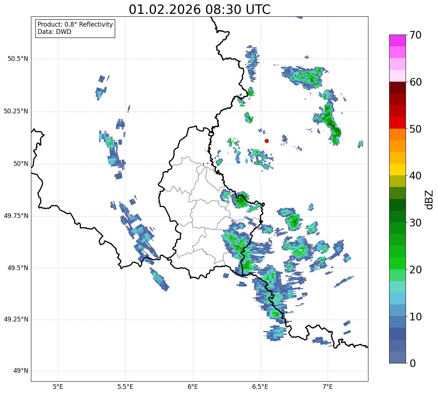Viewport: 438px width, 394px height.
Task: Click the 70 value on colorbar
Action: (416, 35)
